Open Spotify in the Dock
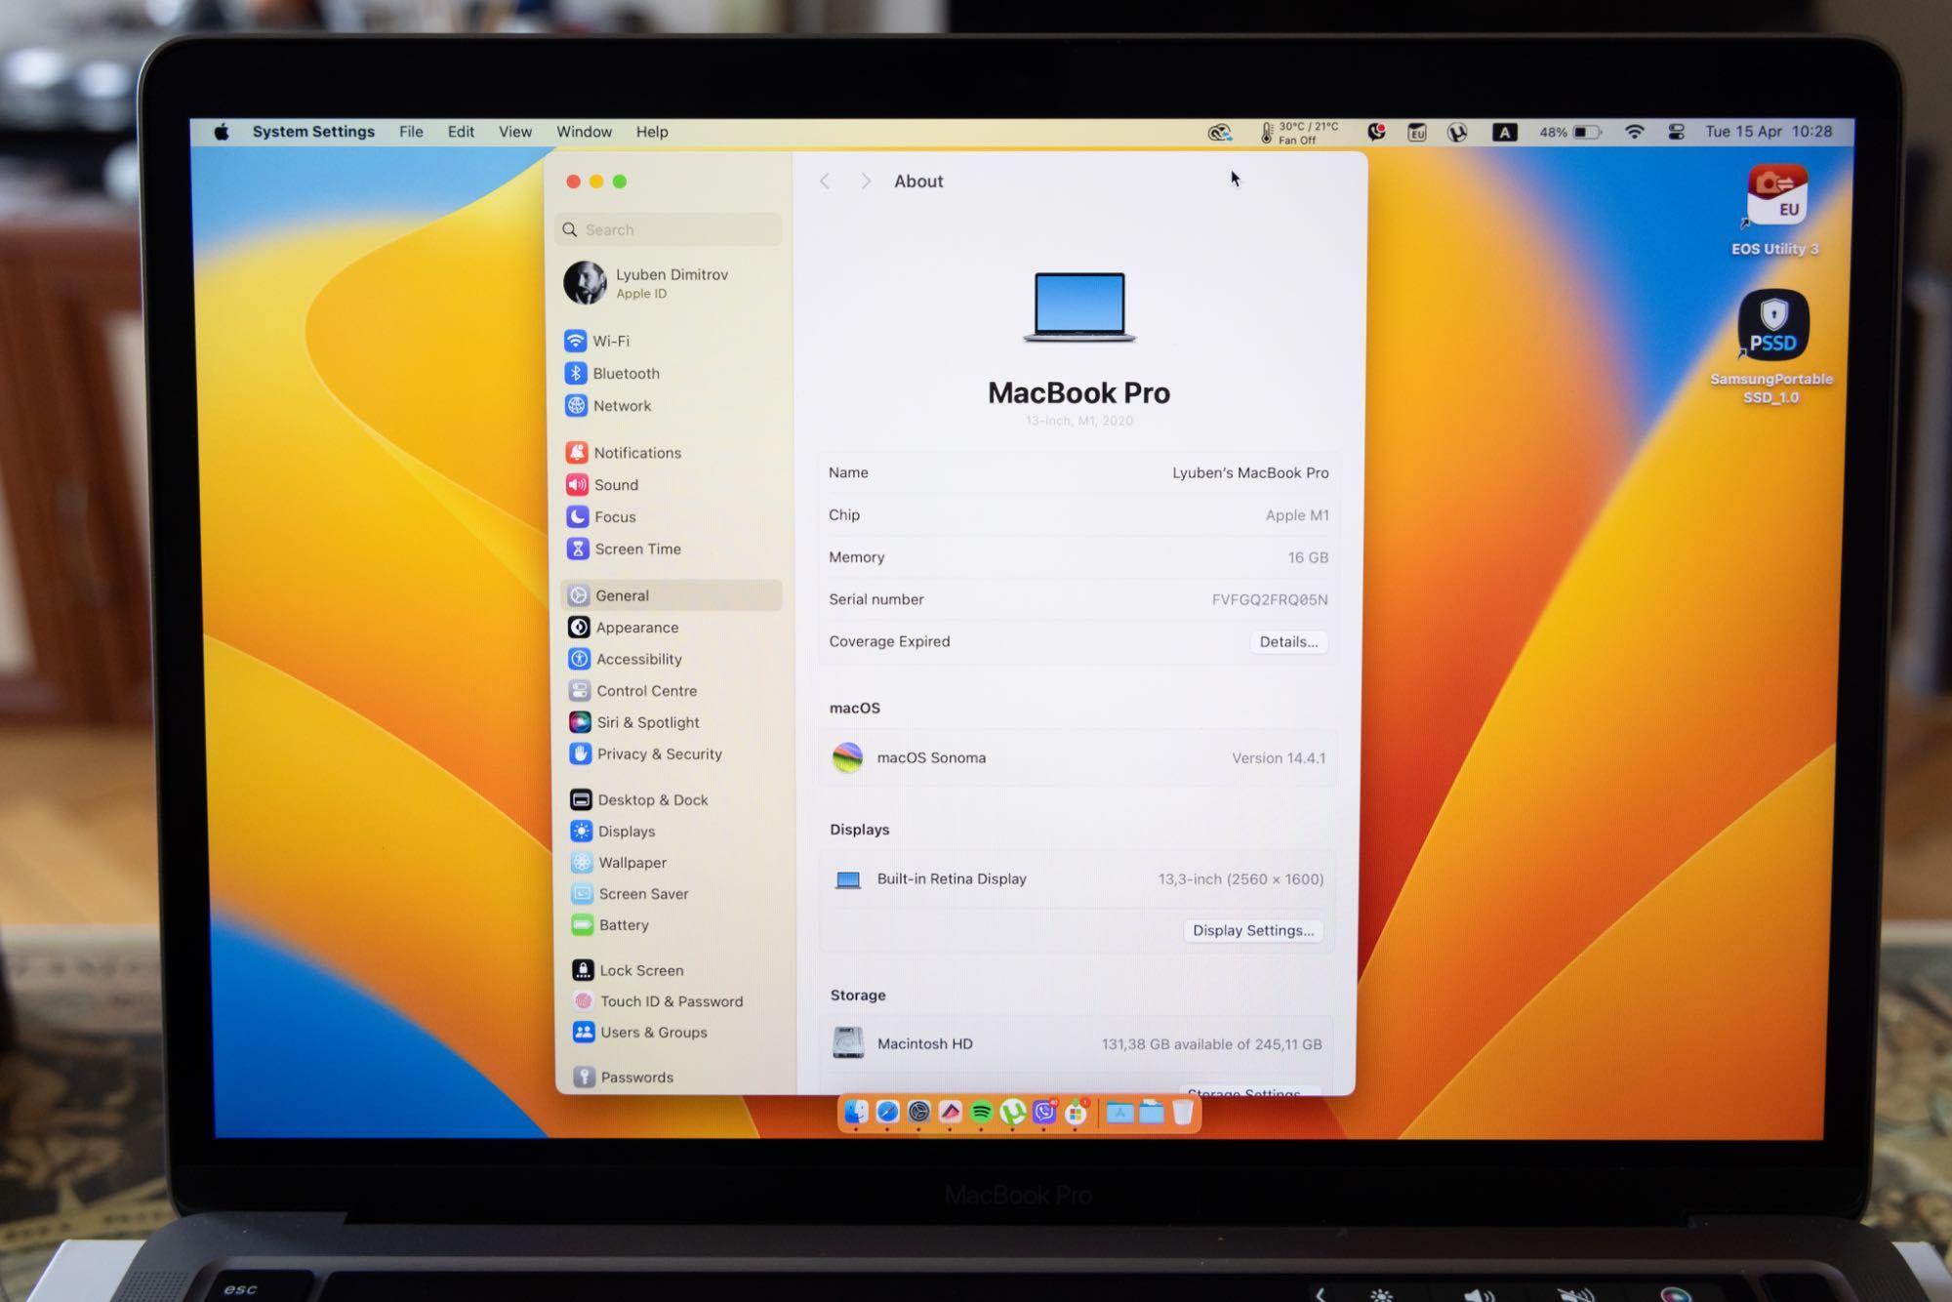Screen dimensions: 1952x1302 point(981,1112)
